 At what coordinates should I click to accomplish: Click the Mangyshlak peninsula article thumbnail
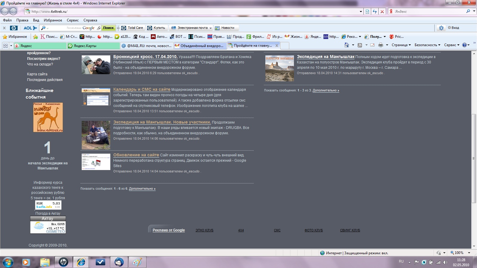[x=279, y=68]
